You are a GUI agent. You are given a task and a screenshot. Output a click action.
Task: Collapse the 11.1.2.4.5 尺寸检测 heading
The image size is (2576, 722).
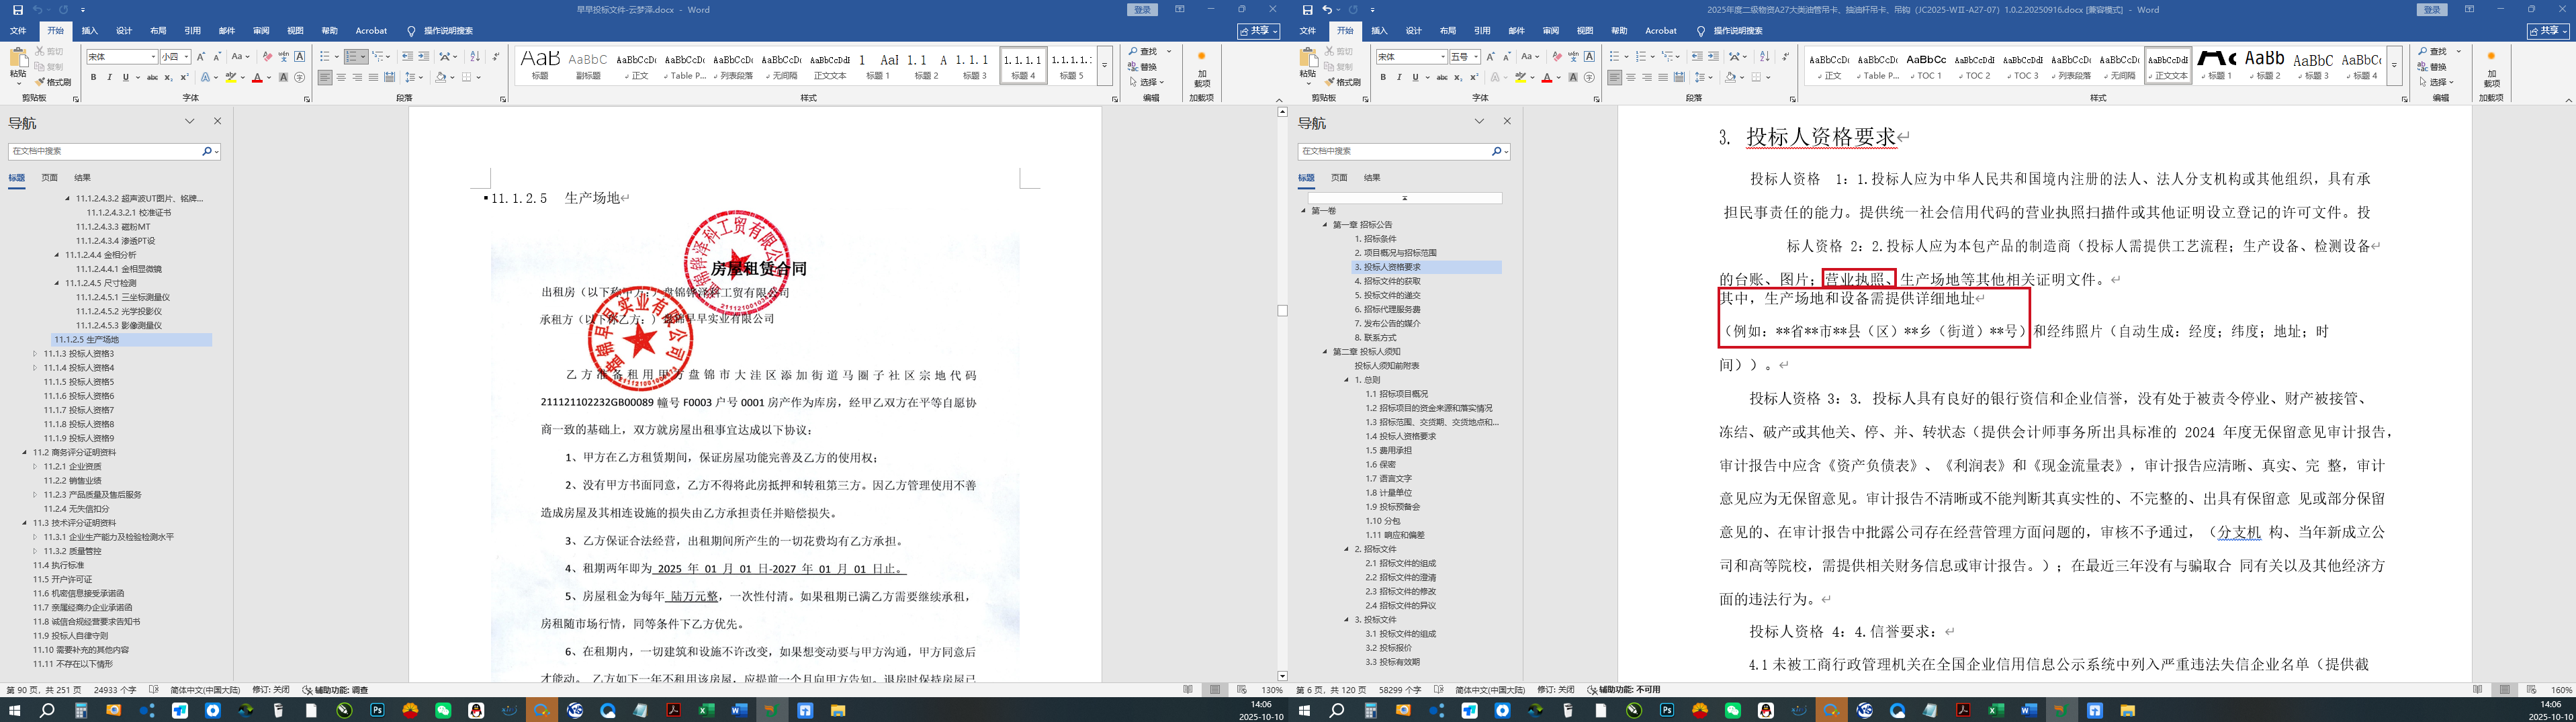coord(57,283)
